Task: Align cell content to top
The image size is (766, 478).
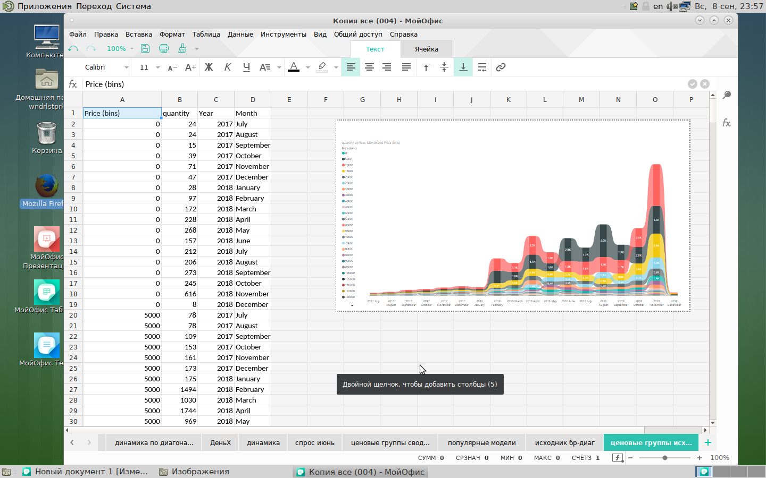Action: (426, 67)
